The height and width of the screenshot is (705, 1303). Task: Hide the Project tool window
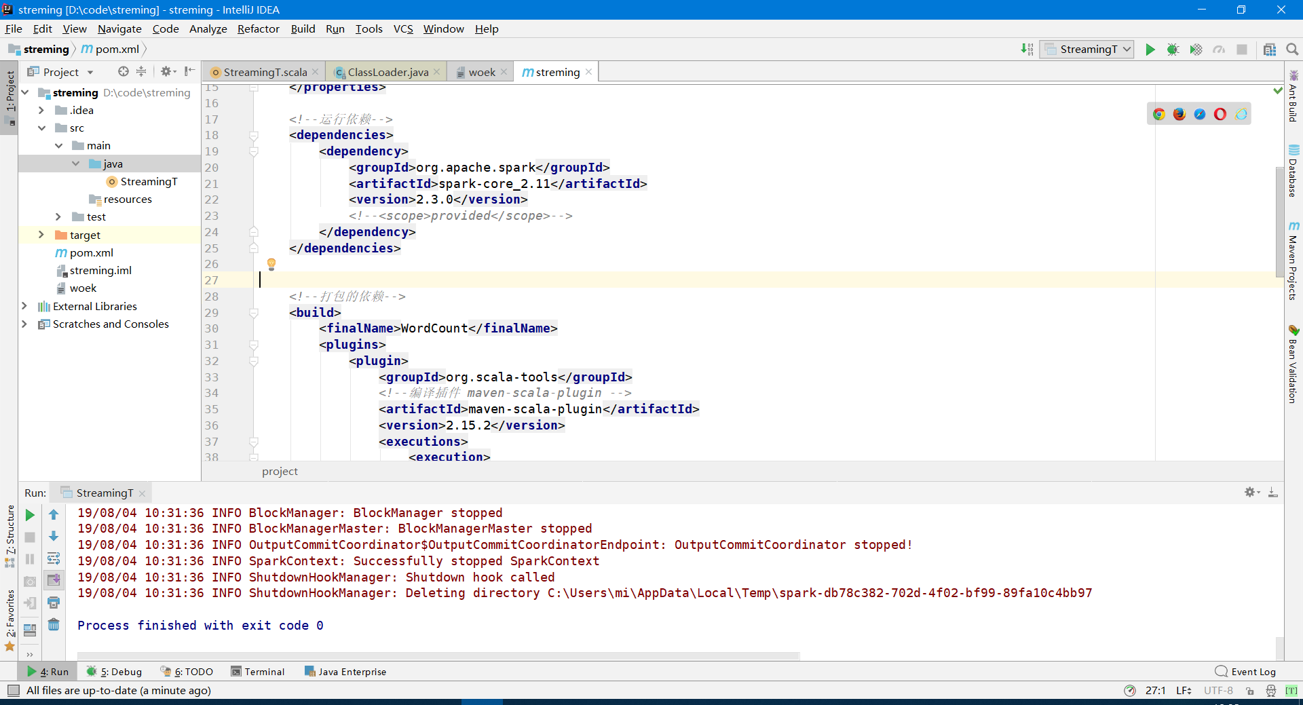coord(189,71)
